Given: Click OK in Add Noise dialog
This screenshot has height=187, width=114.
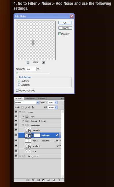Looking at the screenshot, I should (x=65, y=23).
